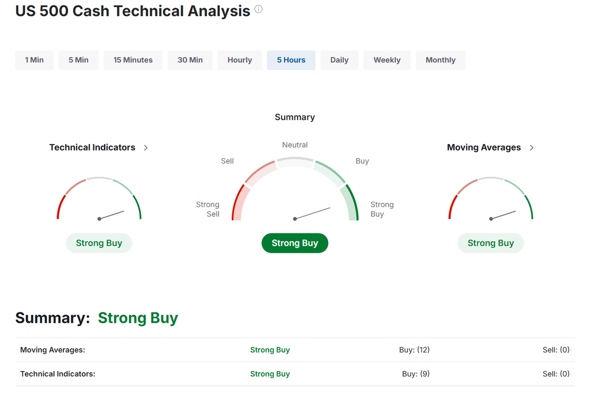592x398 pixels.
Task: Switch to Monthly timeframe
Action: 441,60
